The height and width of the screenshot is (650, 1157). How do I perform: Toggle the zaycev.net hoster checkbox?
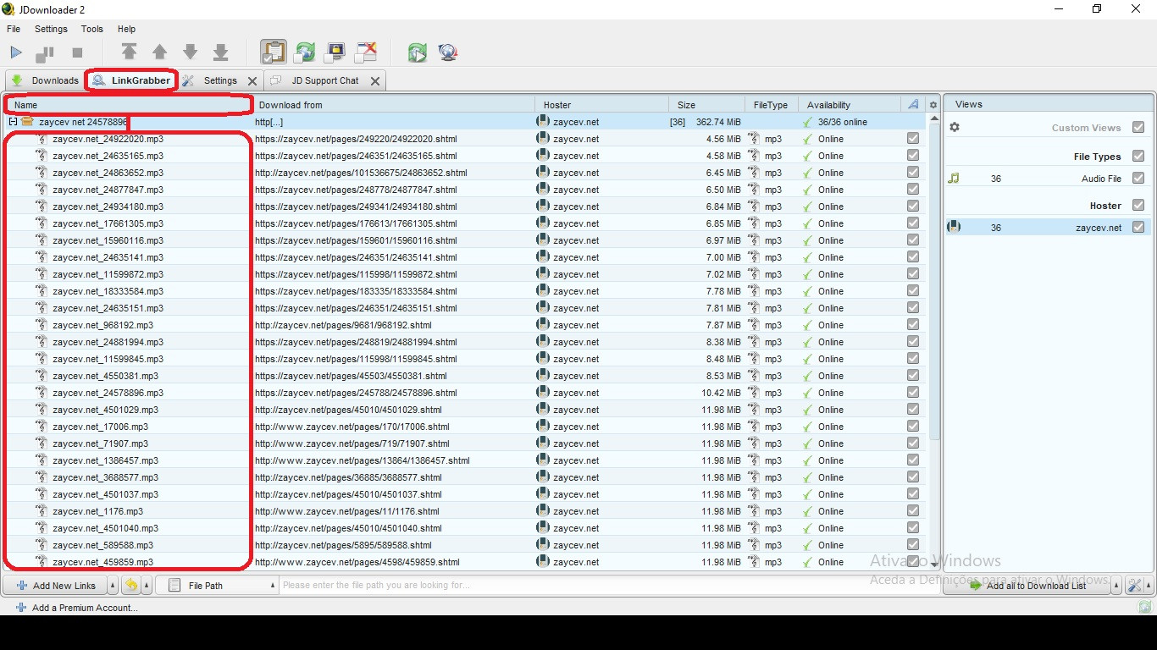[x=1138, y=227]
